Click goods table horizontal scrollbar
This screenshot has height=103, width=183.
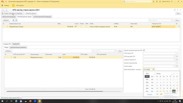pyautogui.click(x=55, y=91)
